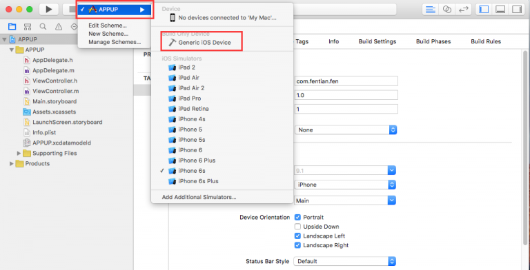This screenshot has height=270, width=530.
Task: Switch to the Version editor icon
Action: 463,10
